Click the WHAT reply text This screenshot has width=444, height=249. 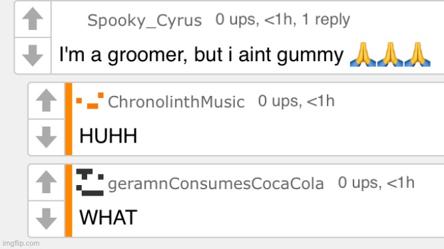point(108,217)
